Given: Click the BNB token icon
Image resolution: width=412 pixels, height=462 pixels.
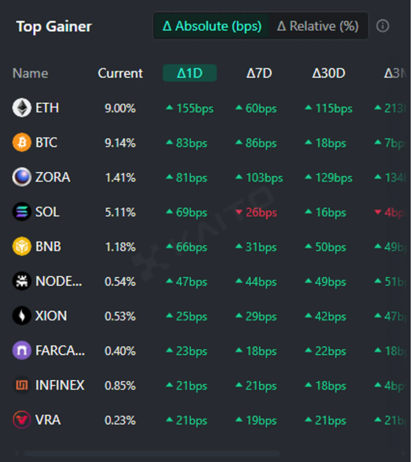Looking at the screenshot, I should click(22, 247).
